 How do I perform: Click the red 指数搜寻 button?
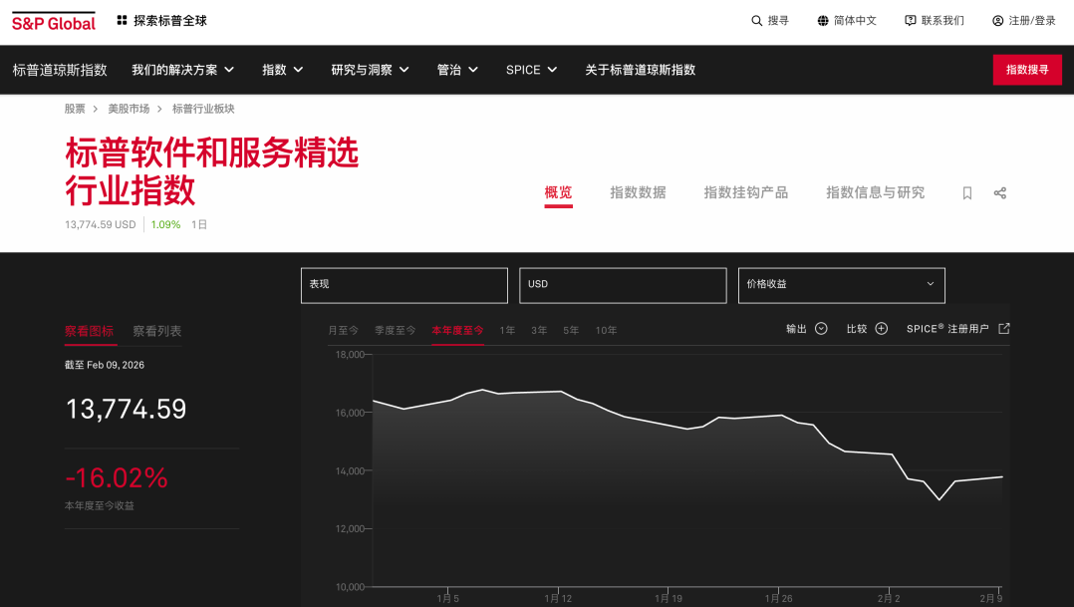pyautogui.click(x=1027, y=70)
